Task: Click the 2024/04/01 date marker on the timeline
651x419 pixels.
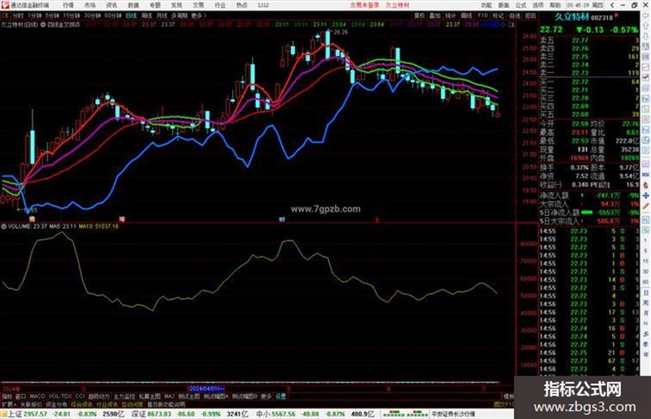Action: 207,389
